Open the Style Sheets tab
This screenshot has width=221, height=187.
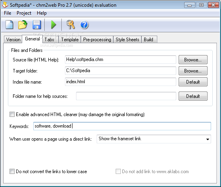(128, 40)
